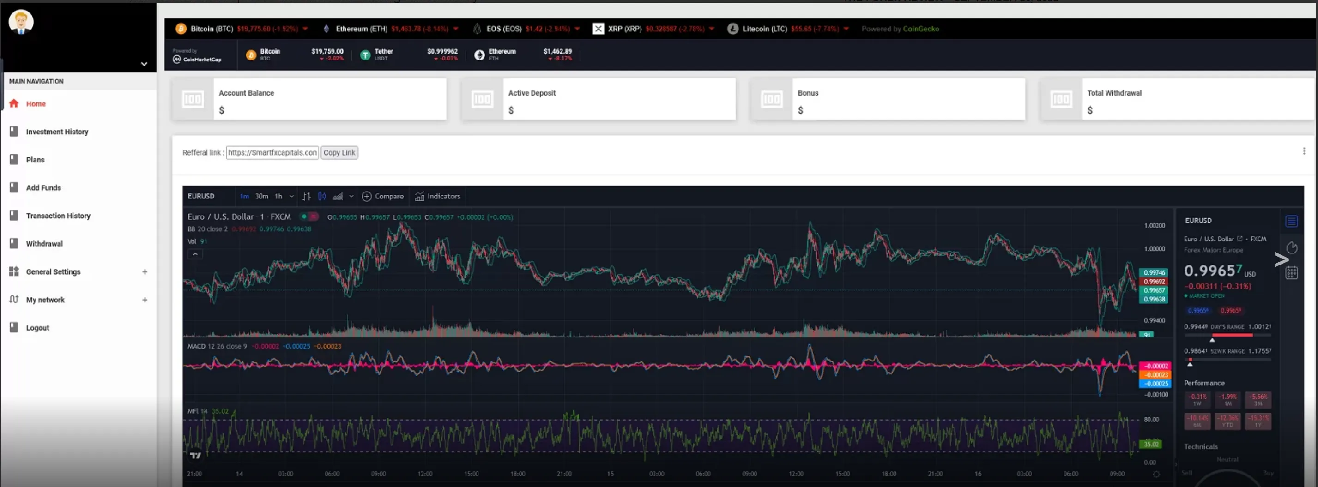1318x487 pixels.
Task: Open the watchlist details panel icon
Action: pyautogui.click(x=1291, y=221)
